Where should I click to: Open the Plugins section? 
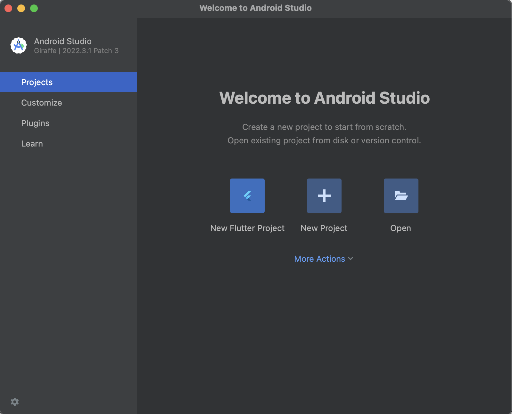[x=35, y=123]
